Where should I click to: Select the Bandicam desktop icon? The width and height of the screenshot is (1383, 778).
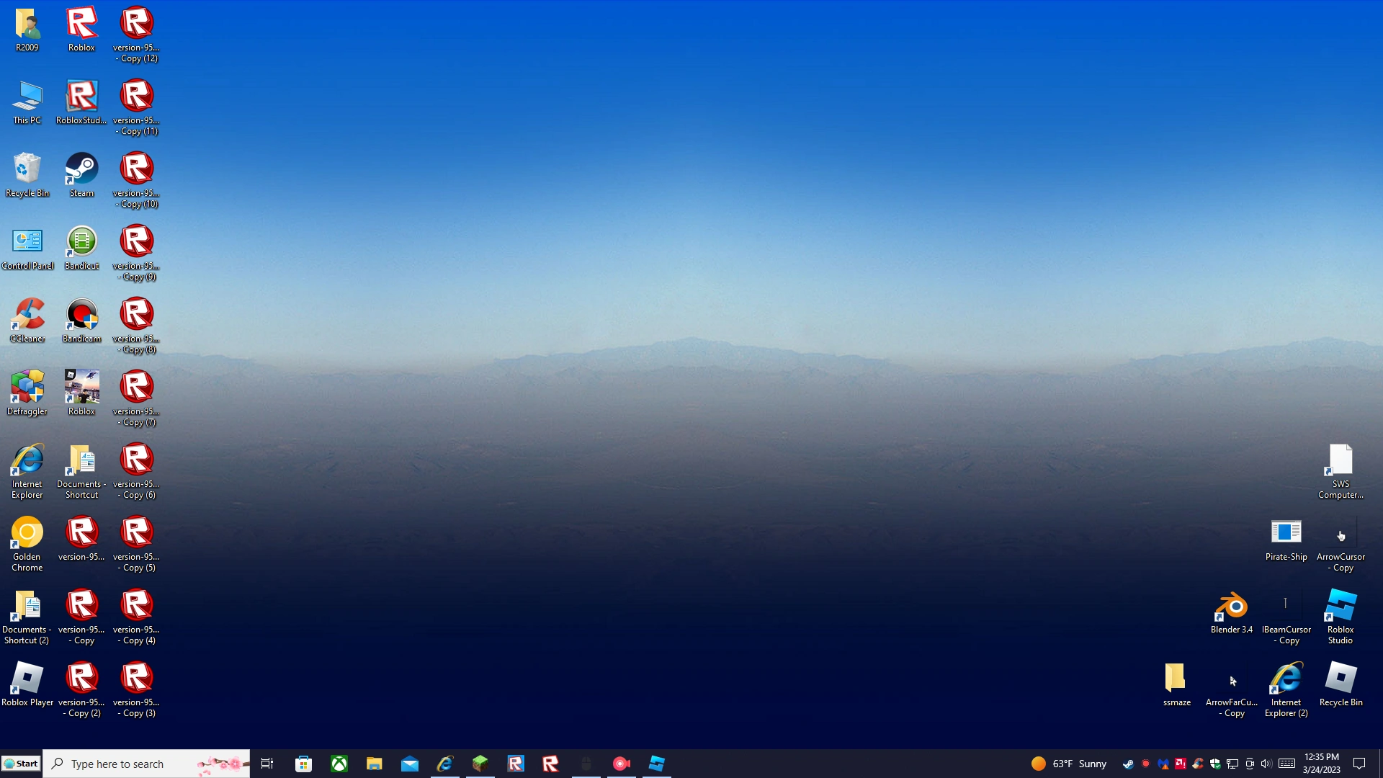[x=81, y=319]
